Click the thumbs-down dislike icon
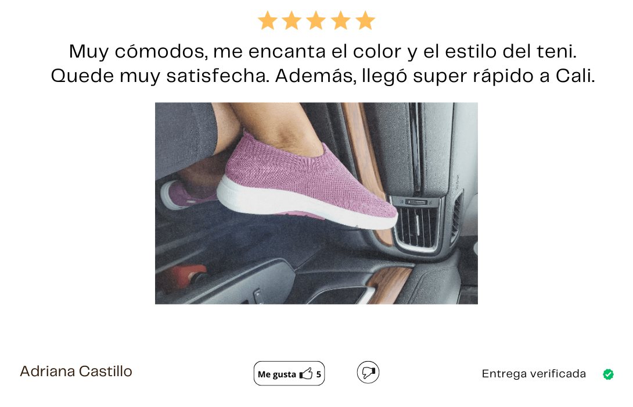Viewport: 633px width, 407px height. [x=368, y=373]
